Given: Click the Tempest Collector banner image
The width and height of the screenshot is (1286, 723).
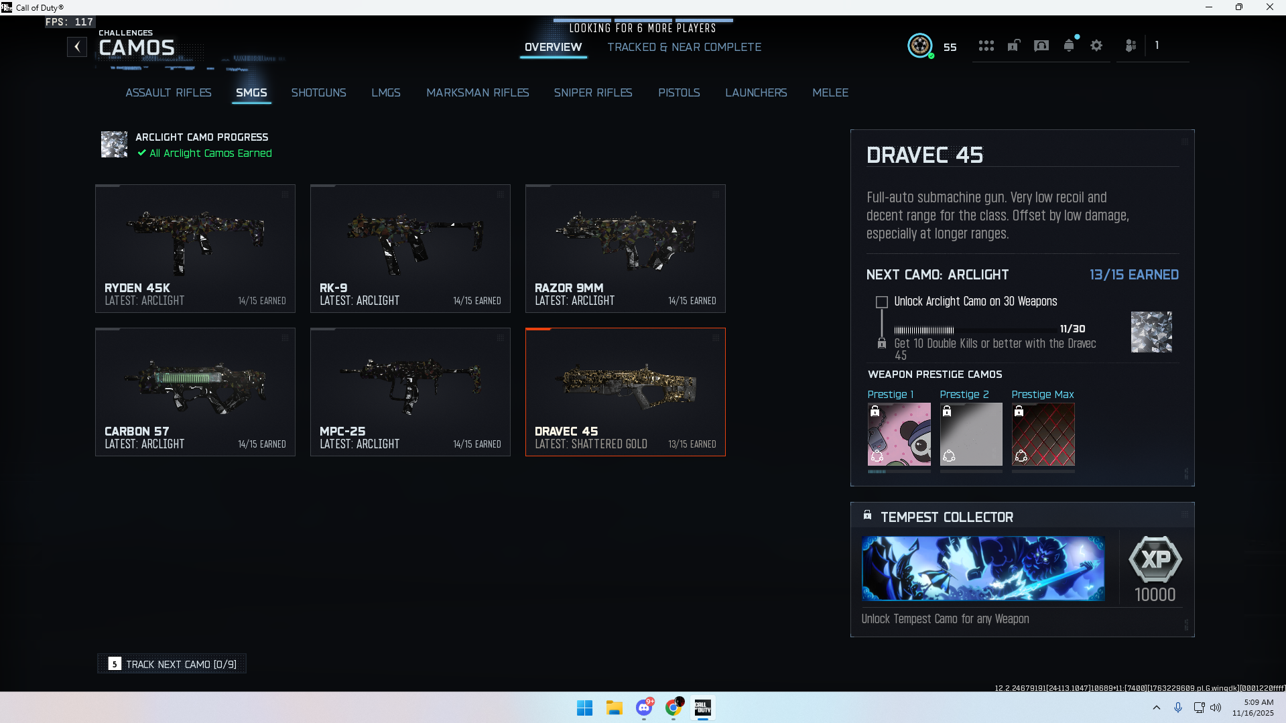Looking at the screenshot, I should (x=983, y=568).
